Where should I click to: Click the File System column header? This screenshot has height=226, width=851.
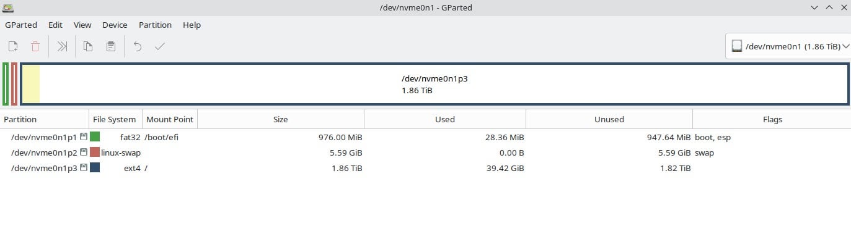click(115, 119)
